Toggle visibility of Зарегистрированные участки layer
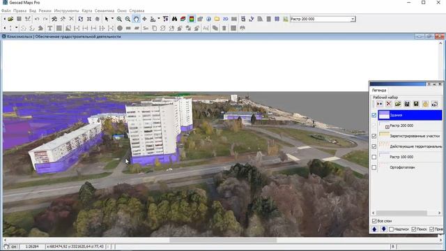 coord(374,137)
